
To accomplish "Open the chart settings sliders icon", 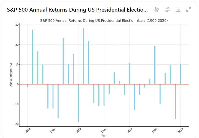I will [x=168, y=10].
